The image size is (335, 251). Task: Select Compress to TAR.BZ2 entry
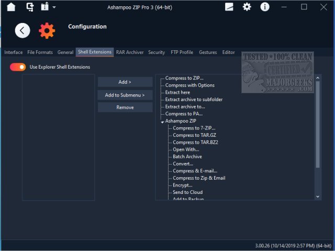click(x=195, y=143)
